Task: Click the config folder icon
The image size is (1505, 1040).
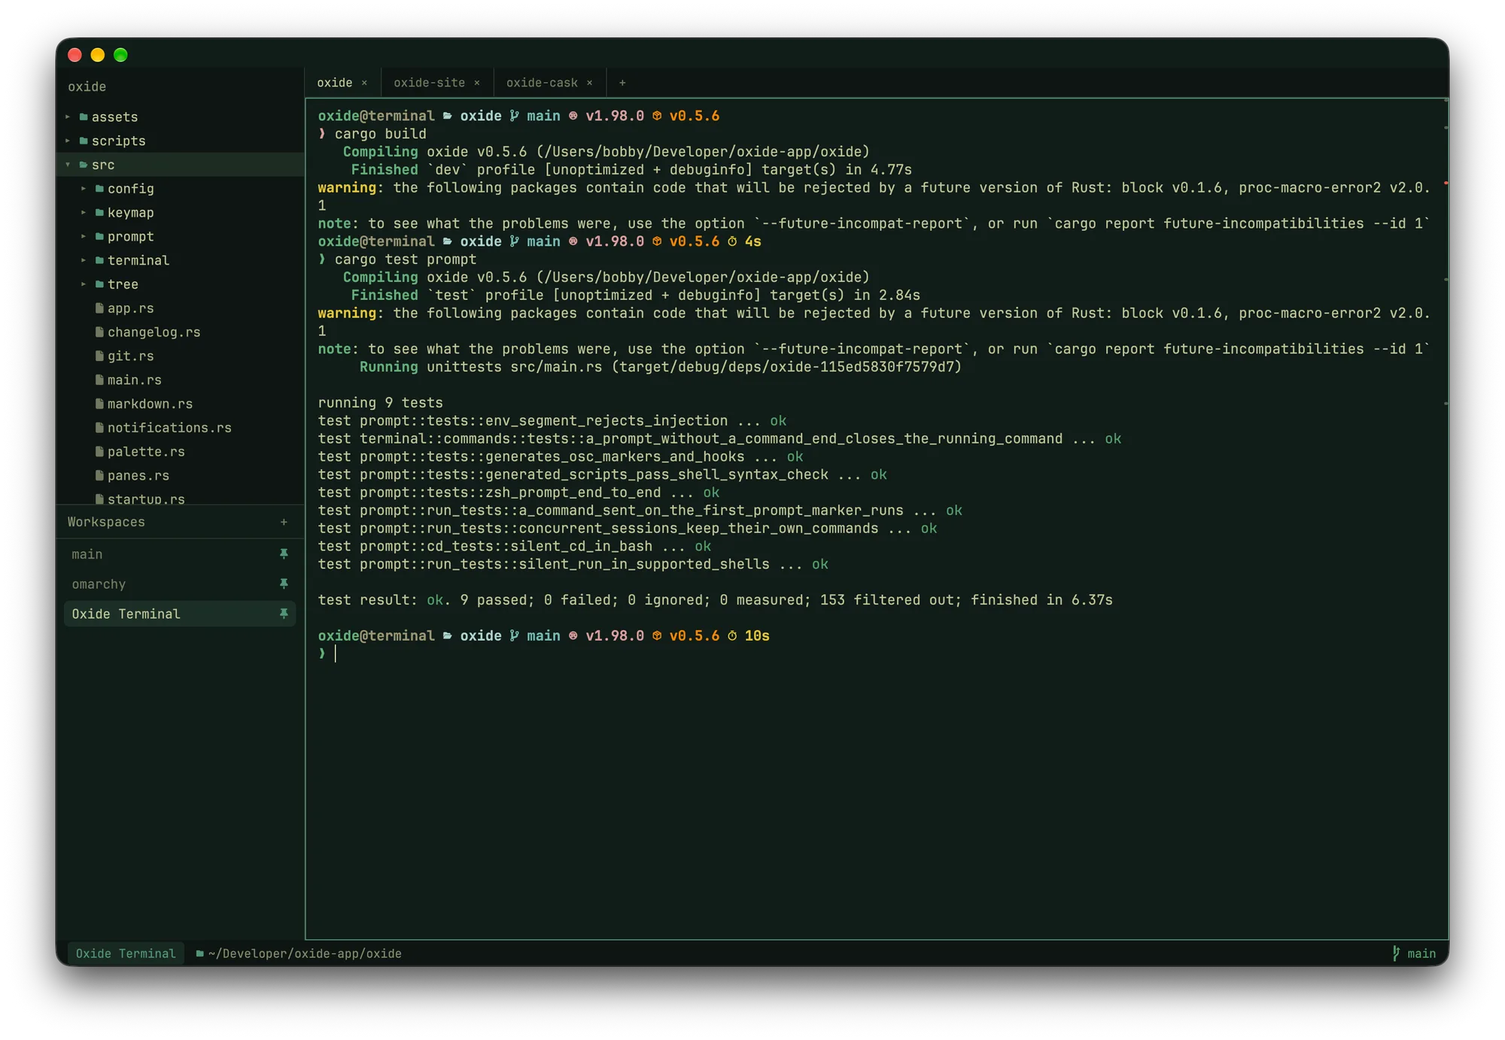Action: coord(99,189)
